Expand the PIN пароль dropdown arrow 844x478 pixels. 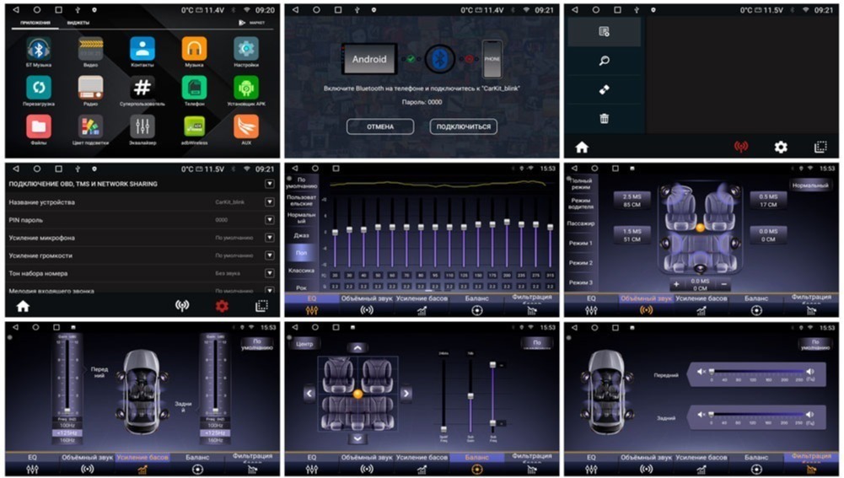pyautogui.click(x=270, y=220)
